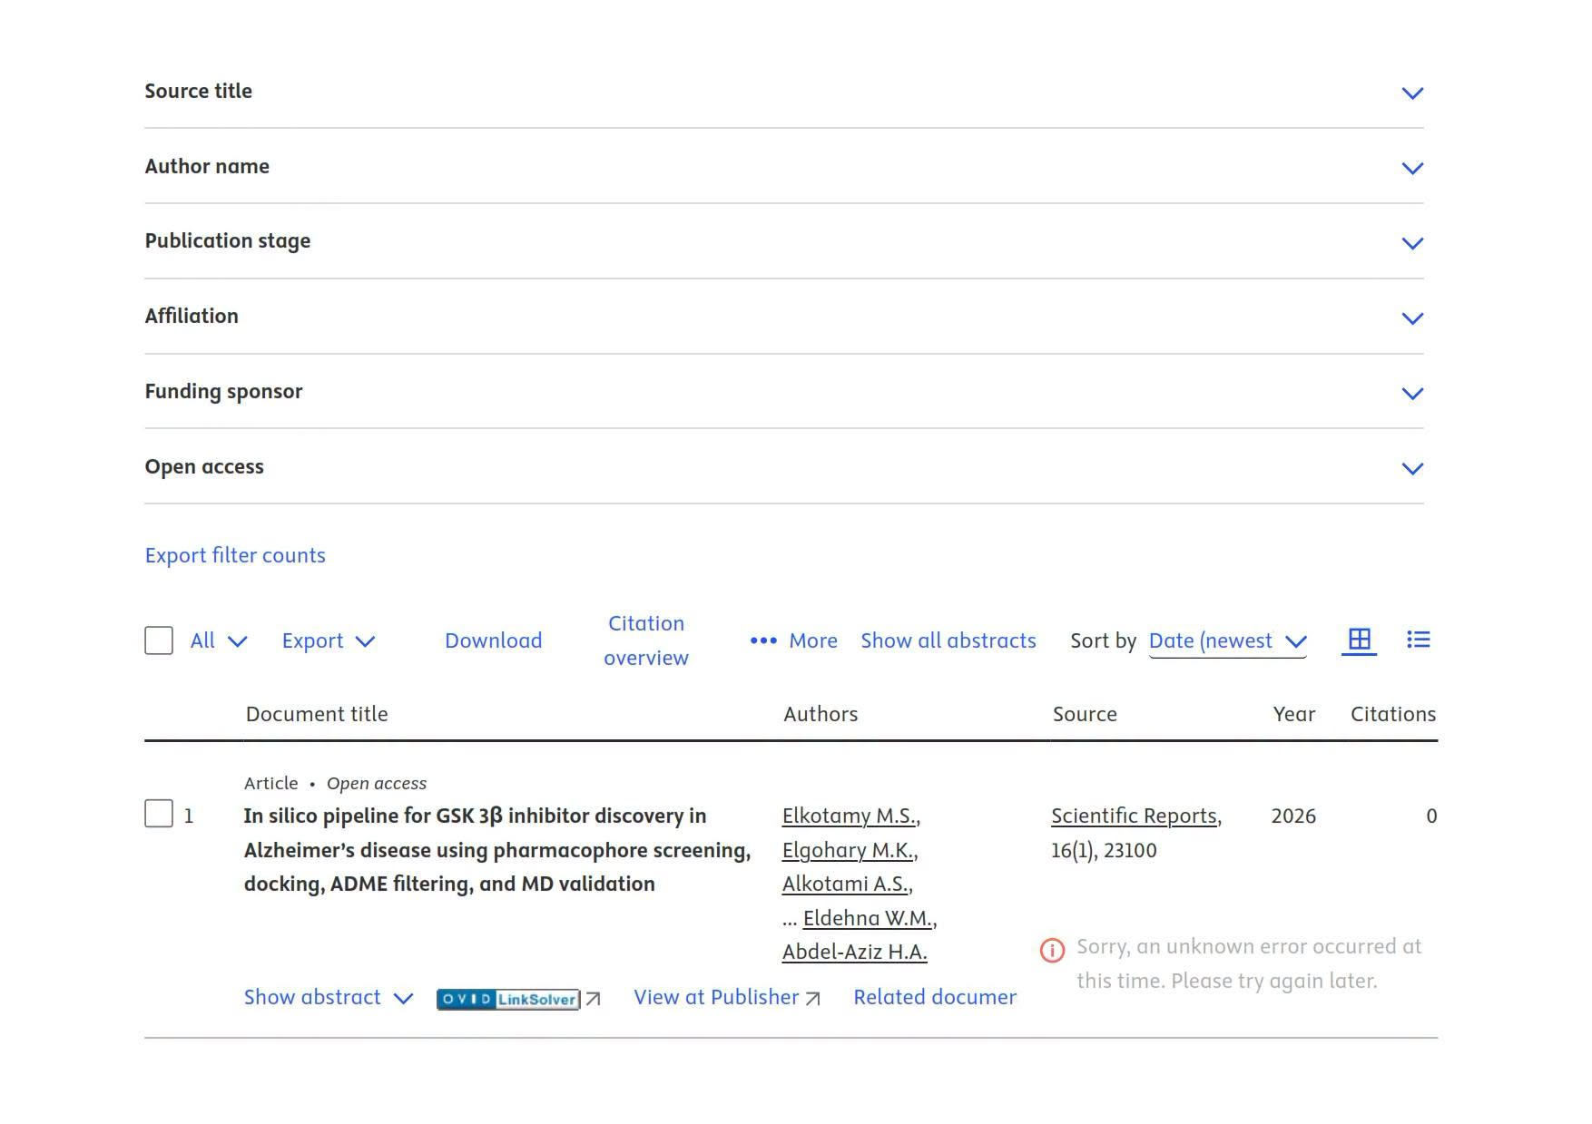Click the OVID LinkSolver badge
This screenshot has height=1124, width=1592.
[x=508, y=999]
